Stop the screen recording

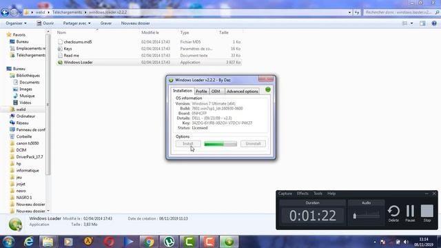427,214
